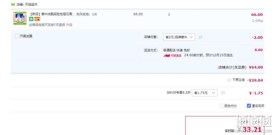The width and height of the screenshot is (274, 135).
Task: Click the 普通配送 快递 免邮 shipping text
Action: click(177, 50)
